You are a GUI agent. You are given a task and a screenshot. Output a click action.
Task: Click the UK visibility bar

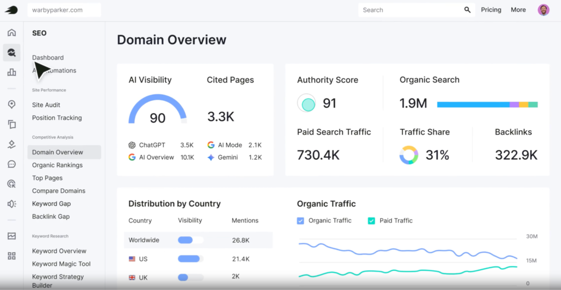[191, 277]
